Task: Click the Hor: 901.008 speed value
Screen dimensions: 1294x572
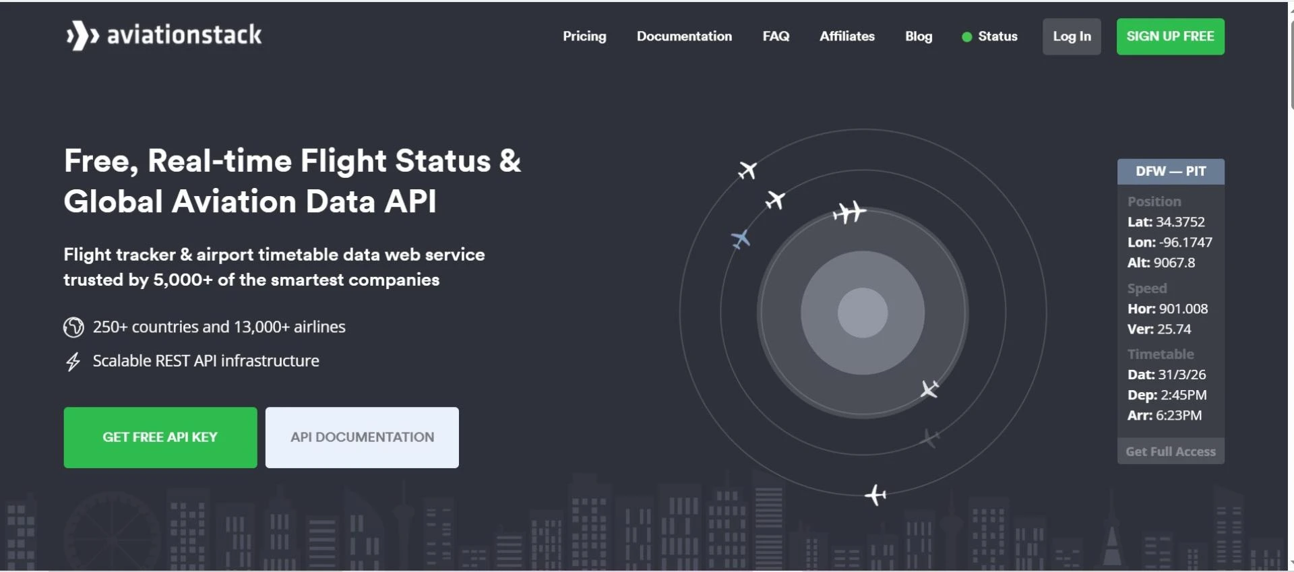Action: (x=1167, y=309)
